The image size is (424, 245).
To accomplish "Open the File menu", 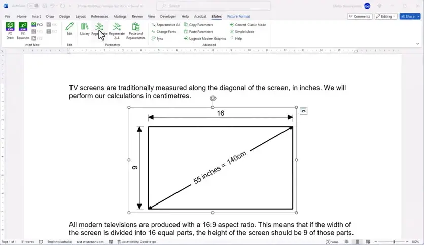I will tap(8, 17).
